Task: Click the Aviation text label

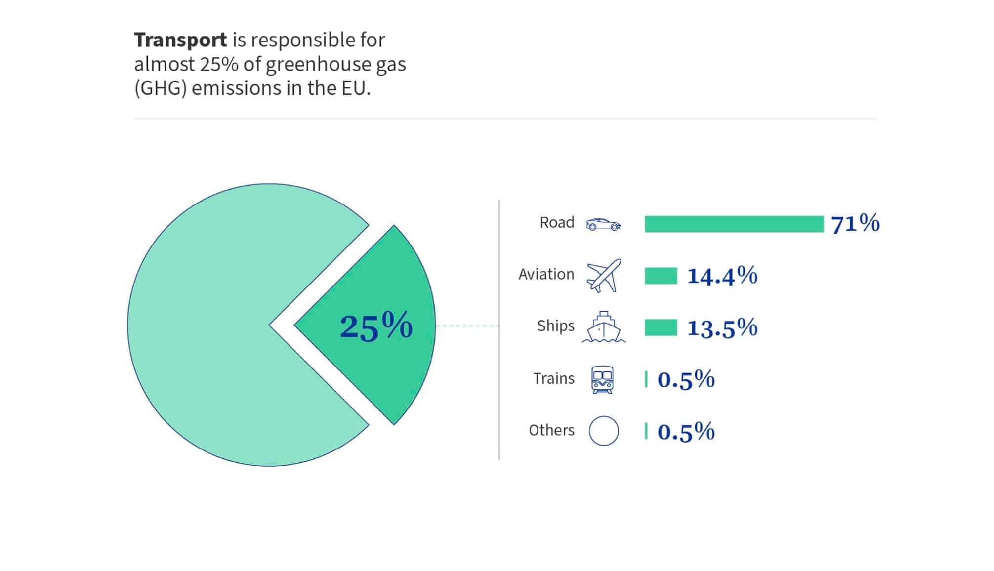Action: tap(546, 274)
